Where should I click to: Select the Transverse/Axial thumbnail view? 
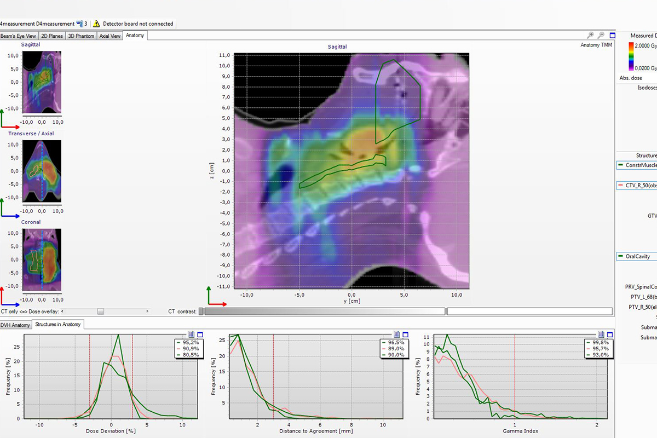42,171
